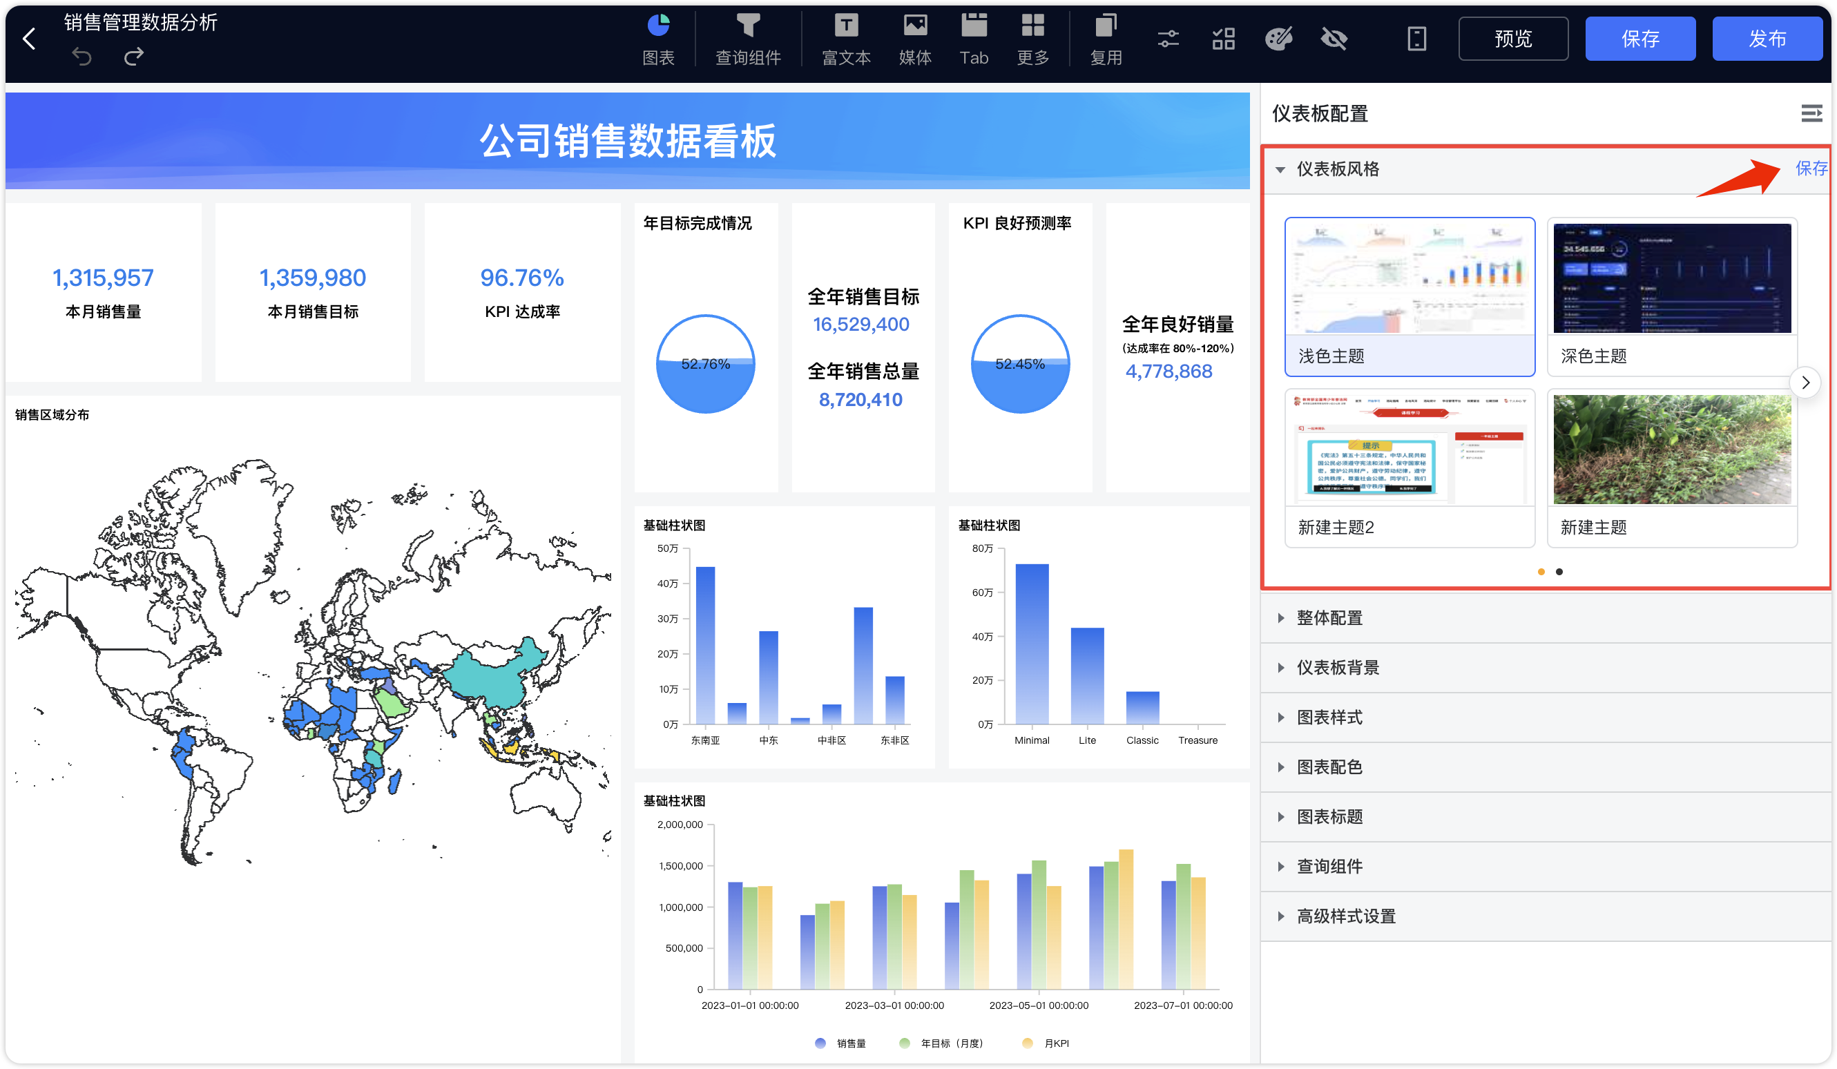The width and height of the screenshot is (1837, 1069).
Task: Add a 查询组件 filter component
Action: point(748,40)
